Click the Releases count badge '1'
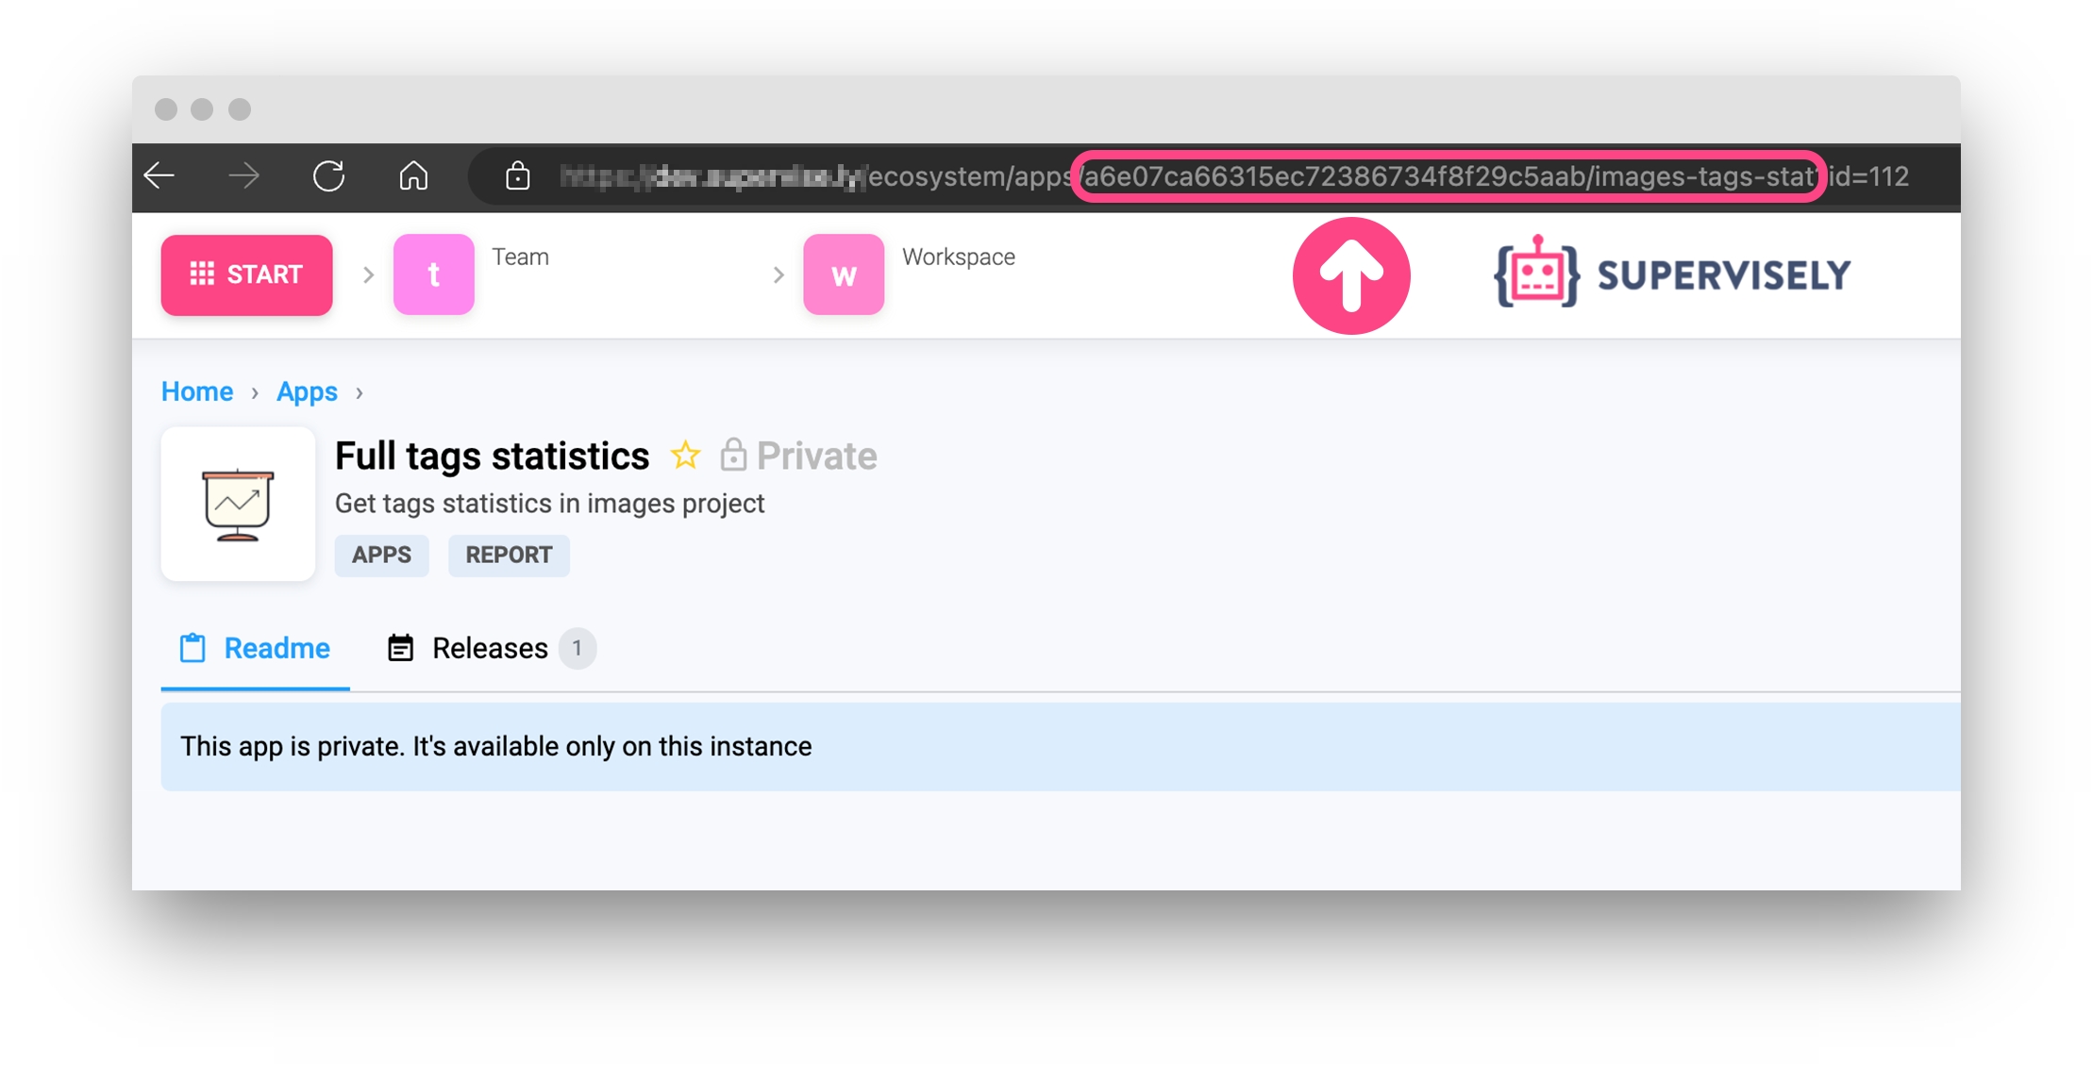This screenshot has height=1079, width=2093. tap(577, 649)
